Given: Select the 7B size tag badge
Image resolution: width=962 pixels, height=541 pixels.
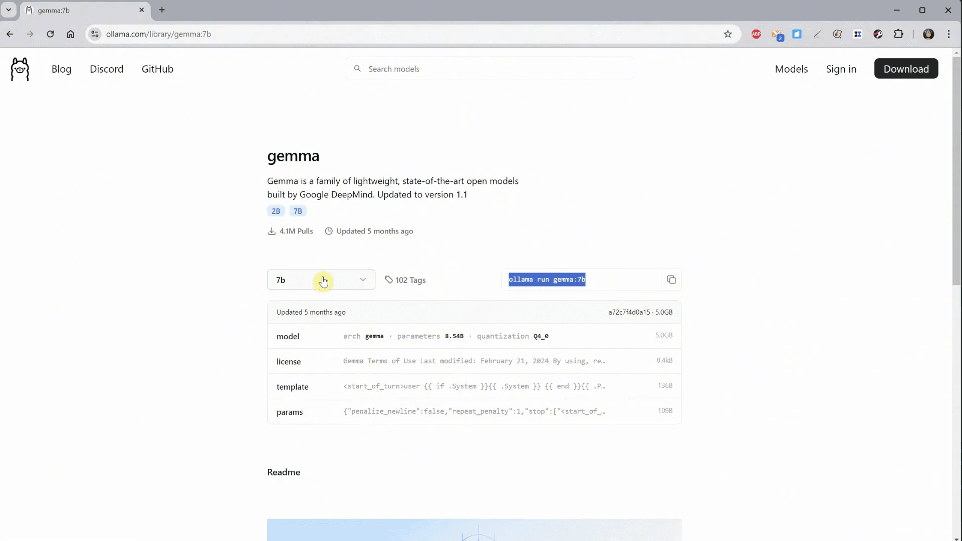Looking at the screenshot, I should 298,211.
